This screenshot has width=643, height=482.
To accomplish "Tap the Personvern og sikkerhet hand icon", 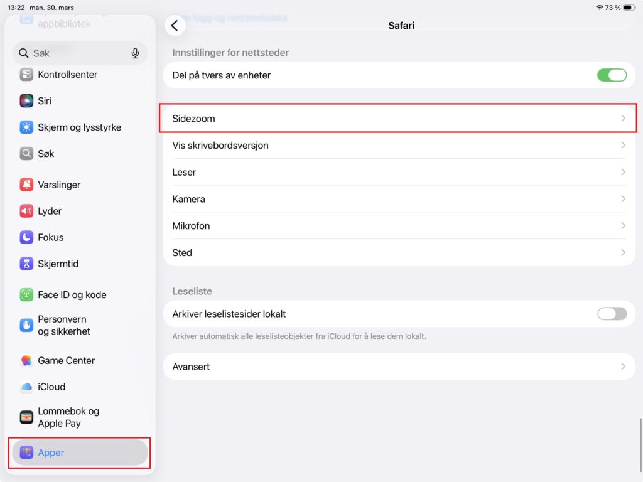I will (x=26, y=325).
